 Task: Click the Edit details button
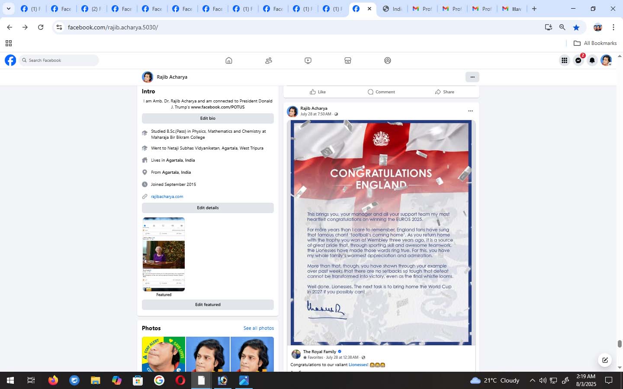[x=208, y=208]
